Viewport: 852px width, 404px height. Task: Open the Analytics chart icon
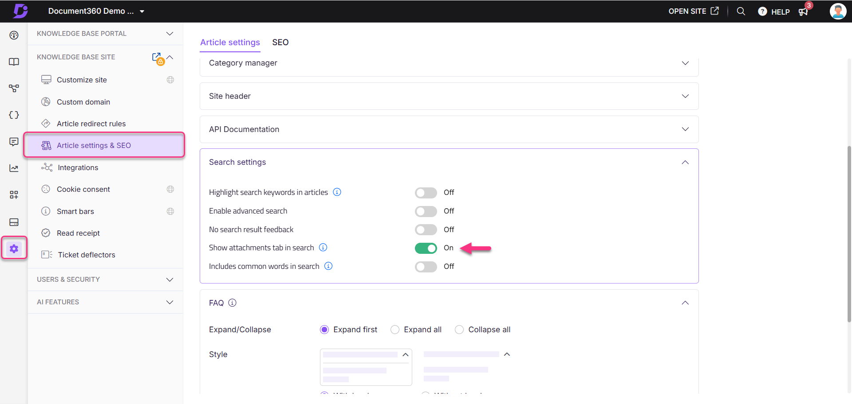pyautogui.click(x=14, y=168)
